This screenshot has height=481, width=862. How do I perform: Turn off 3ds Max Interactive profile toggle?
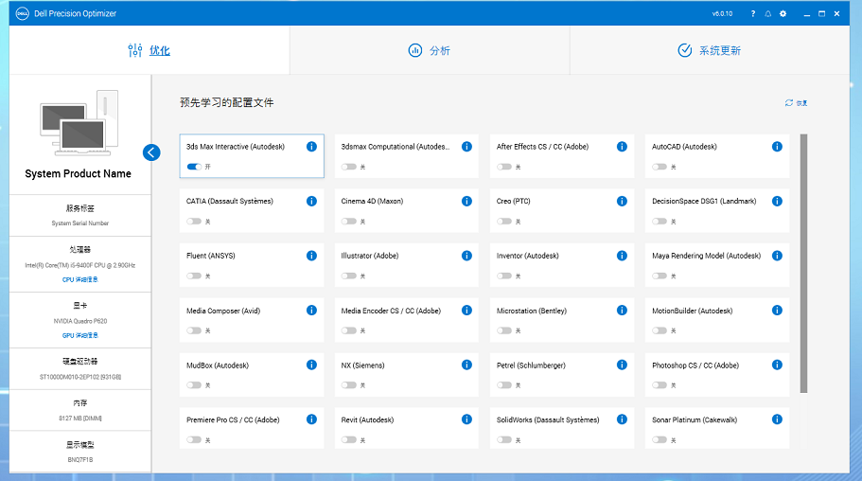tap(194, 167)
